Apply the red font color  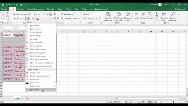[x=38, y=19]
